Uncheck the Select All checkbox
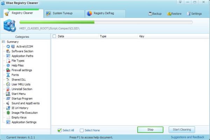210x140 pixels. click(59, 130)
